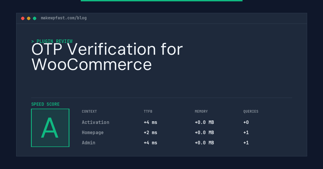The height and width of the screenshot is (169, 323).
Task: Click the Admin memory value '+0.0 MB'
Action: 204,143
